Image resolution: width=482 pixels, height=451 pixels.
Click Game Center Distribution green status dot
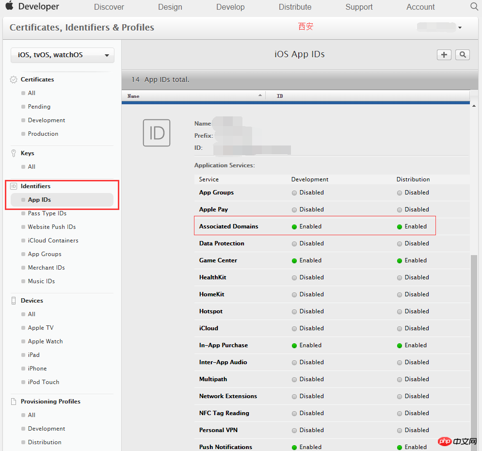coord(399,261)
